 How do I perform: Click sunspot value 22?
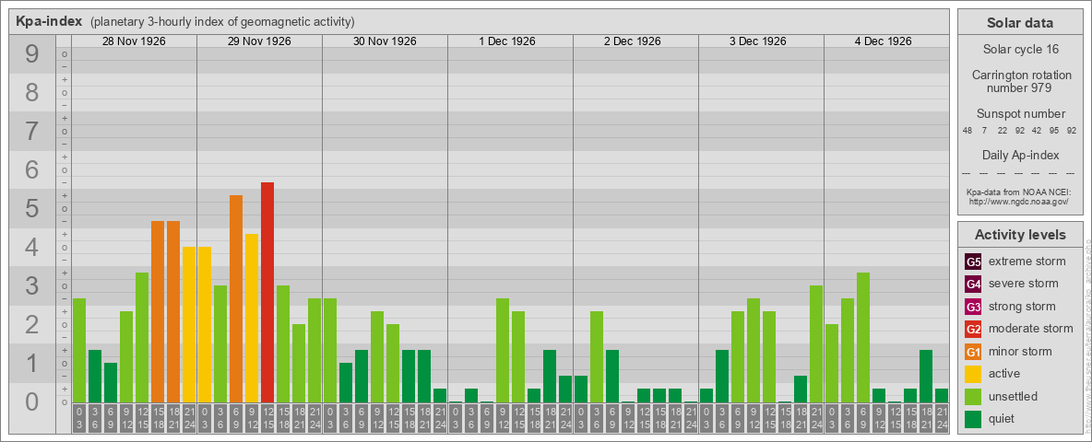click(x=1003, y=131)
